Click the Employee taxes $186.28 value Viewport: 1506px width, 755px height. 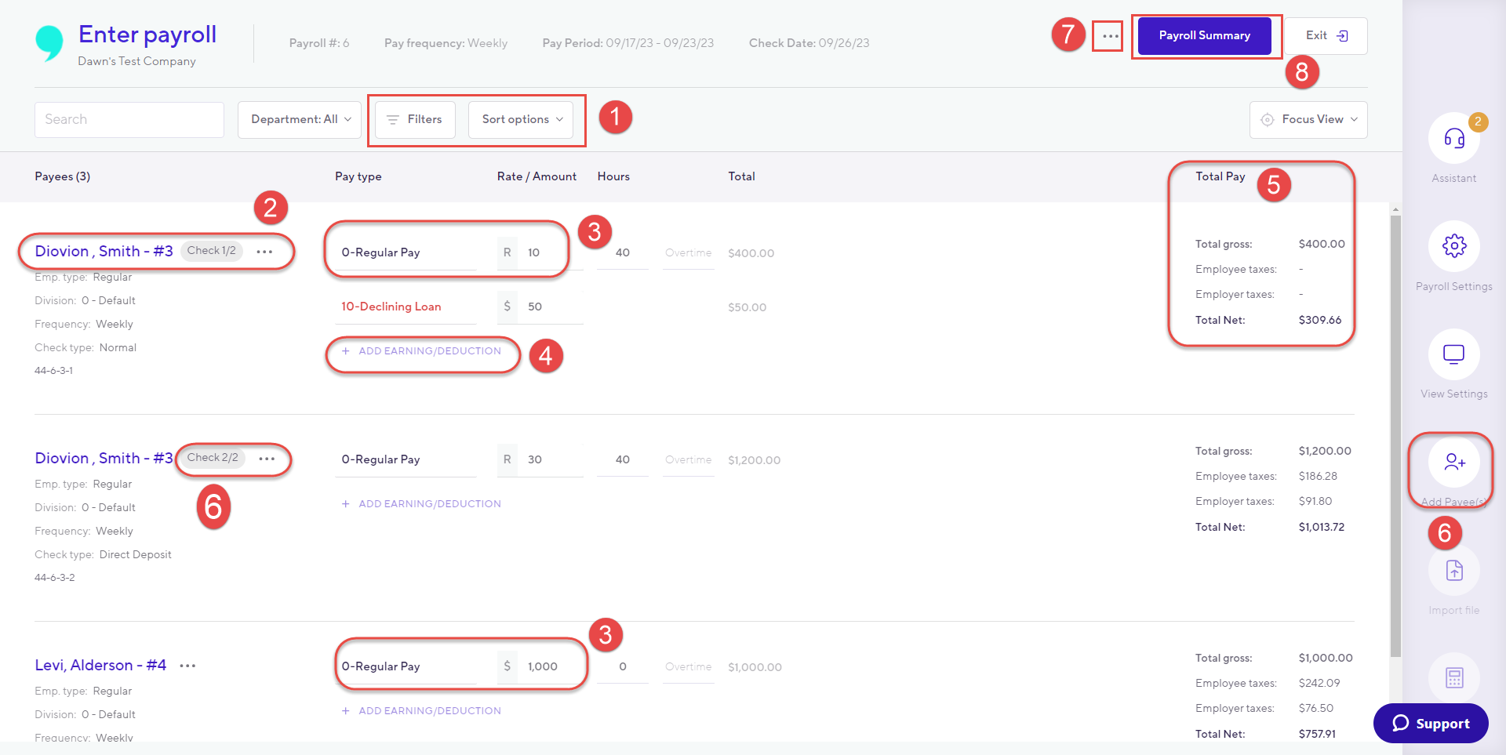pos(1318,476)
